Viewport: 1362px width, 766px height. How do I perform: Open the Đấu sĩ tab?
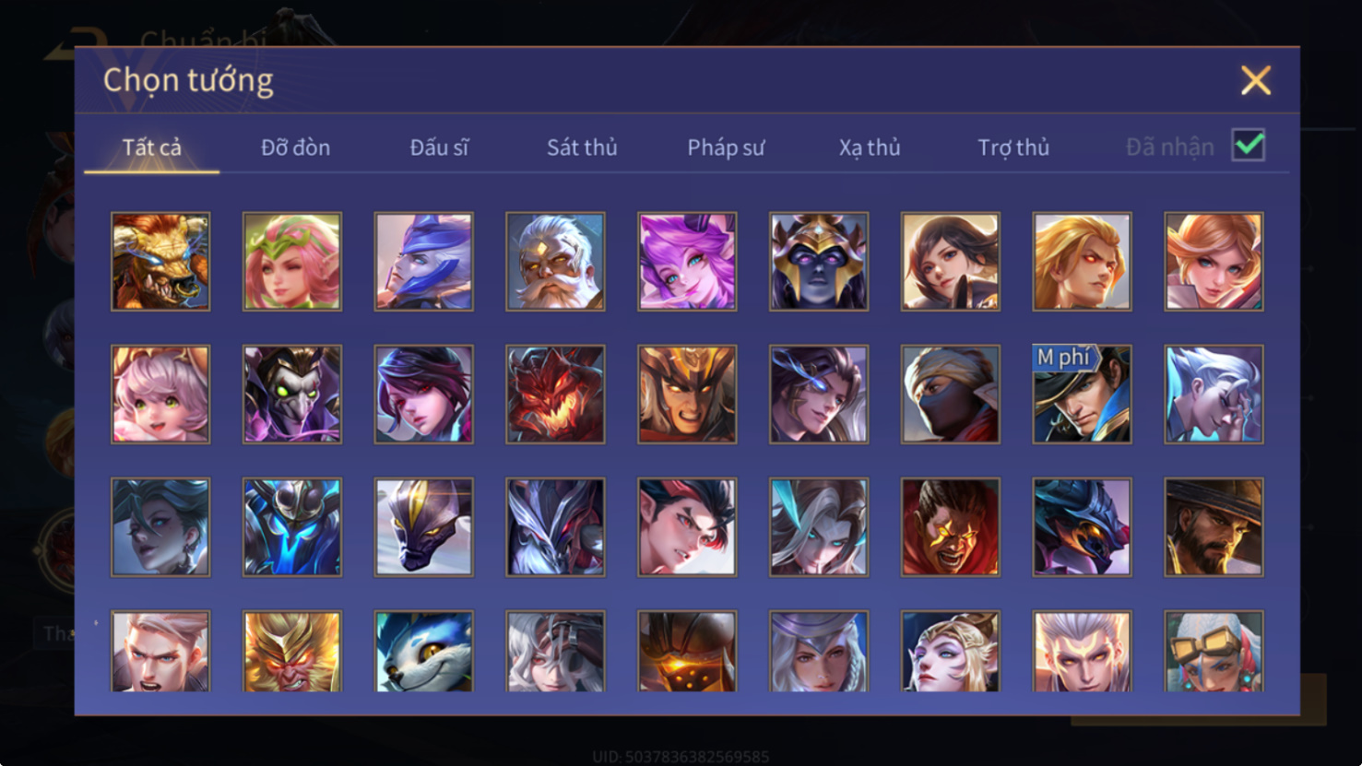439,147
